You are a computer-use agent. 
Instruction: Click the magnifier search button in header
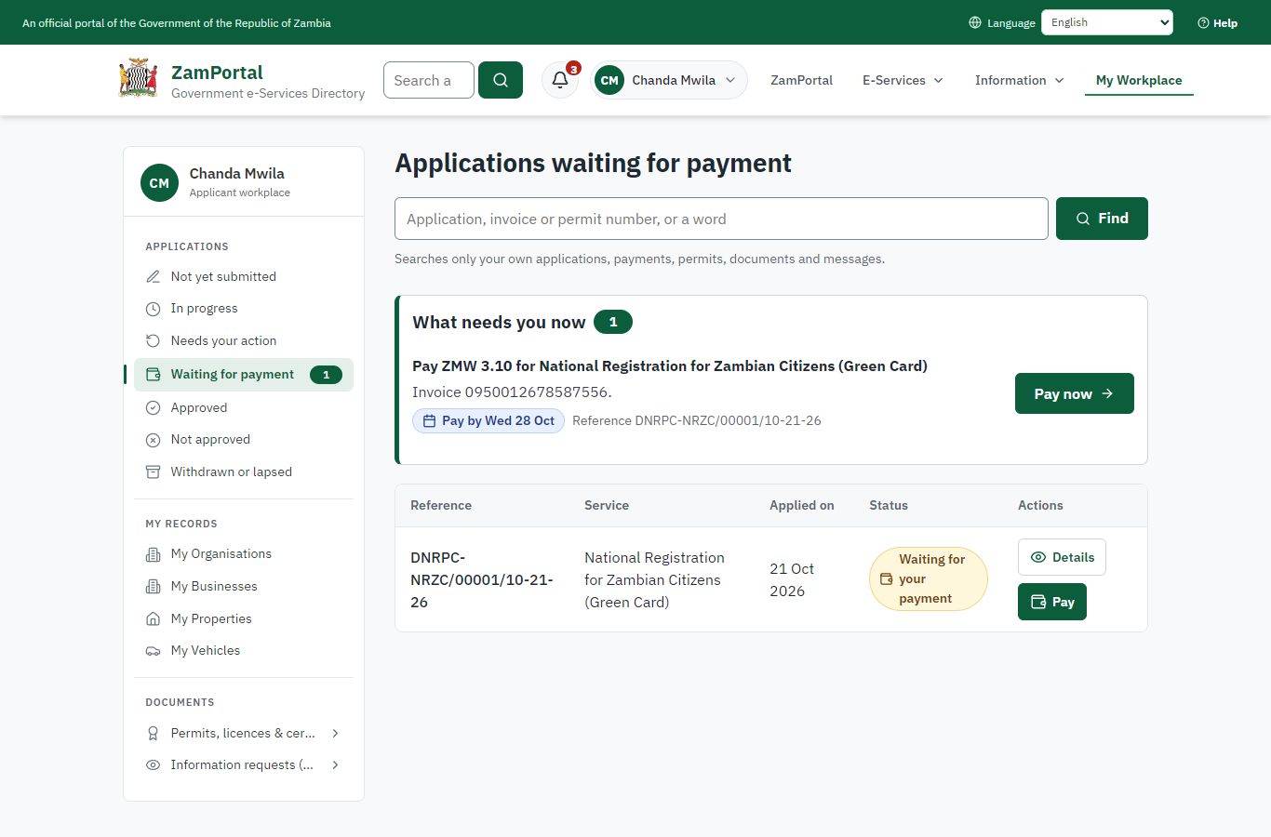(501, 80)
